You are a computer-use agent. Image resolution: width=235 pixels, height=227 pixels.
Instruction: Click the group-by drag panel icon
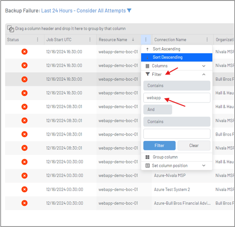tap(11, 29)
